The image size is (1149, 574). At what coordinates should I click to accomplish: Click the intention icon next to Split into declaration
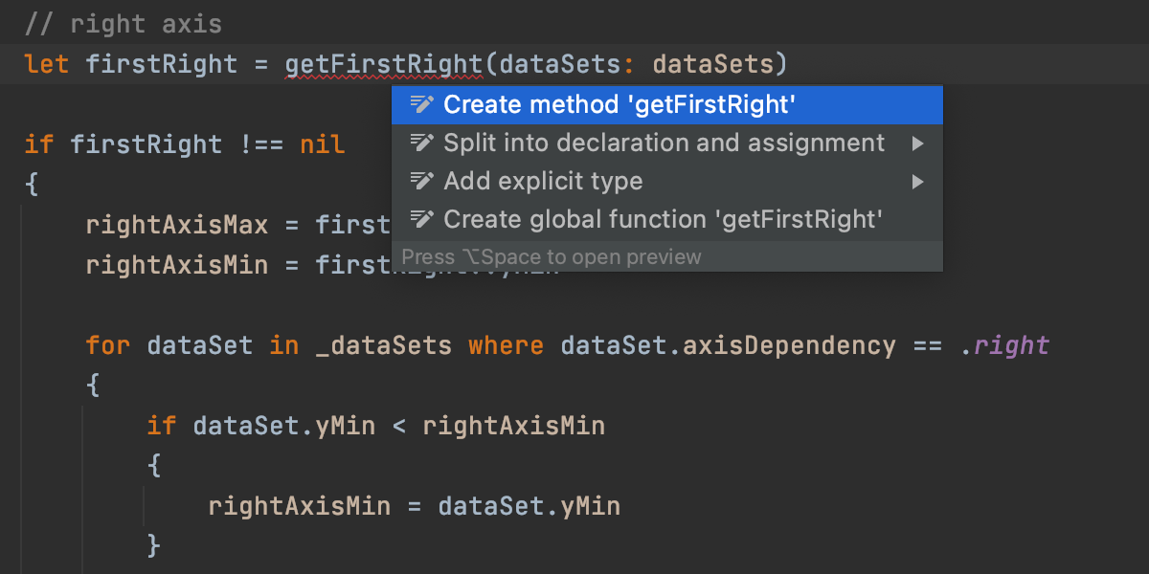(x=421, y=143)
